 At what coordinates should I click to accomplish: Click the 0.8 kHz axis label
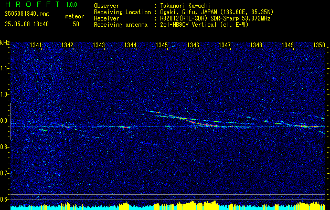(4, 147)
